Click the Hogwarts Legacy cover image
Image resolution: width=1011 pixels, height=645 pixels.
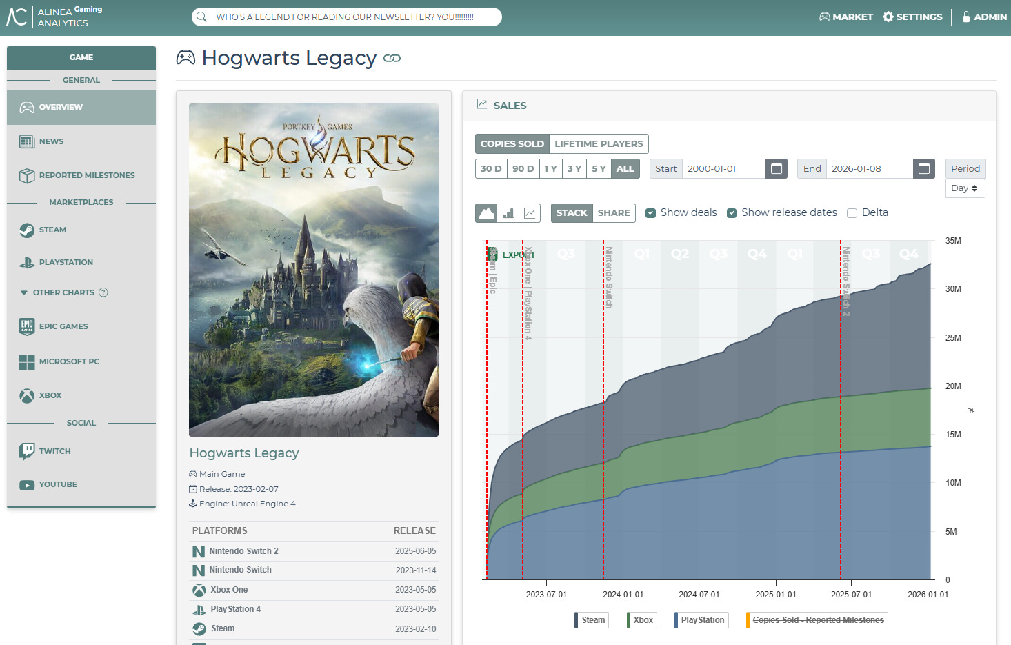point(314,270)
